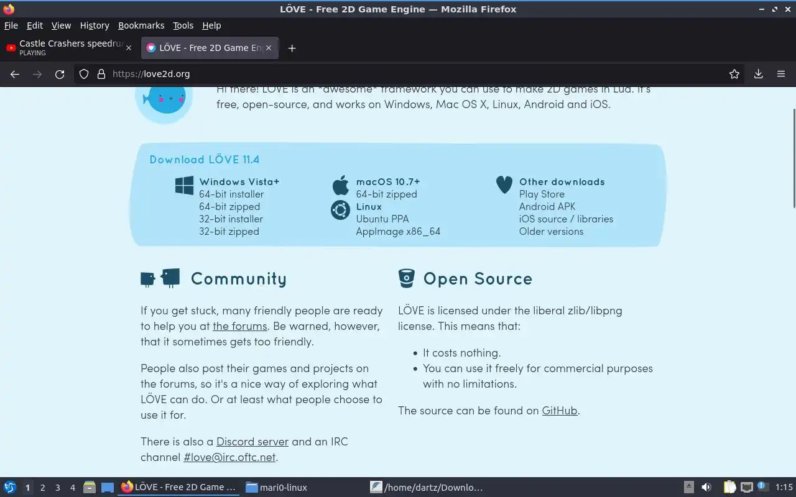Viewport: 796px width, 497px height.
Task: Open the notification alert tray icon
Action: [x=762, y=488]
